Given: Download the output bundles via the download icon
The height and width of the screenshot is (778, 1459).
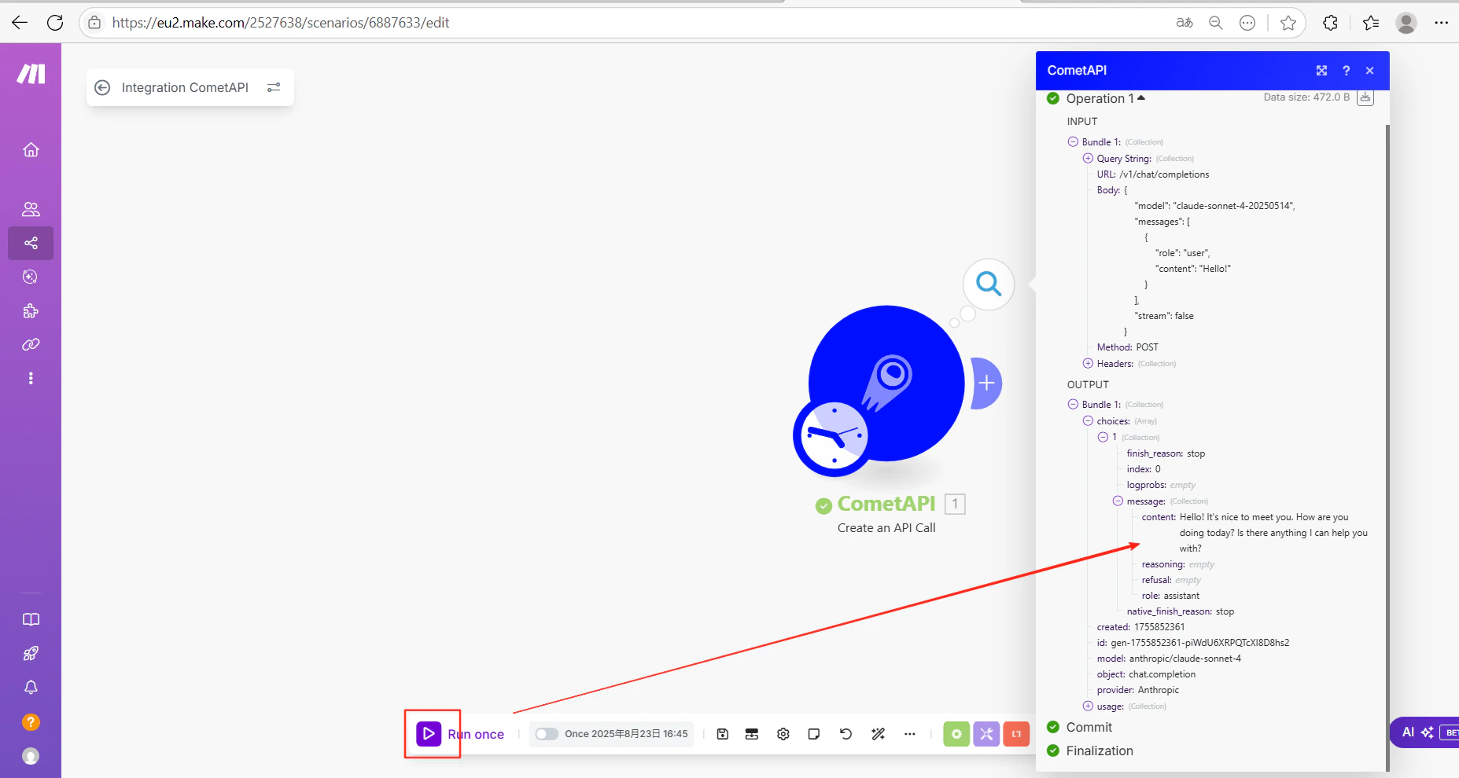Looking at the screenshot, I should pyautogui.click(x=1365, y=97).
